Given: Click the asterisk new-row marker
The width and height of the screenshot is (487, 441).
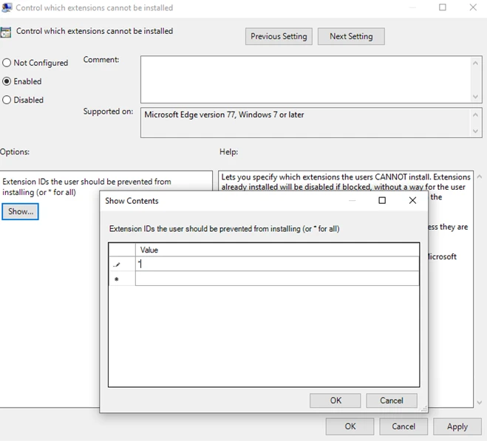Looking at the screenshot, I should click(117, 279).
